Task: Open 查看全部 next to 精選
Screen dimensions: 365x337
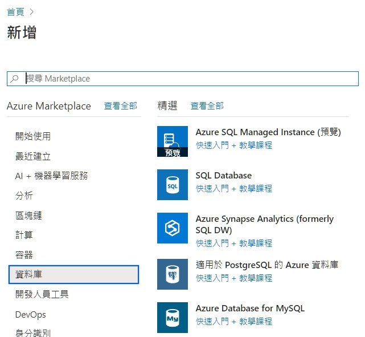Action: click(207, 106)
